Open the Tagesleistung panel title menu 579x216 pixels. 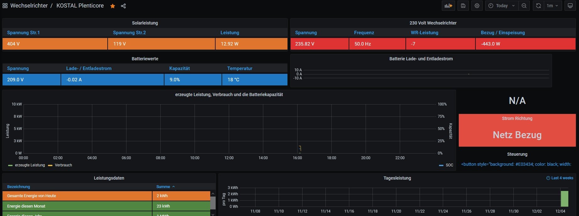click(x=397, y=178)
